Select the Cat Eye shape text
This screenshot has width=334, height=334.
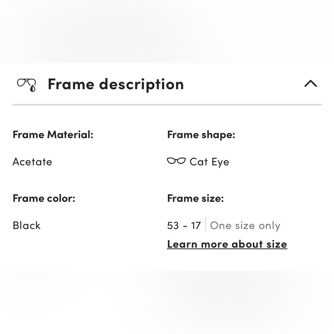point(209,162)
